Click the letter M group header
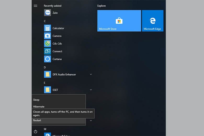The height and width of the screenshot is (136, 204). tap(45, 129)
